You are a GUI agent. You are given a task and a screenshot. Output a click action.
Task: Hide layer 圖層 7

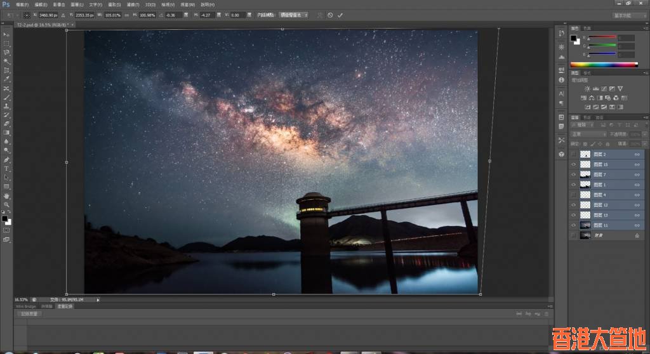point(574,174)
